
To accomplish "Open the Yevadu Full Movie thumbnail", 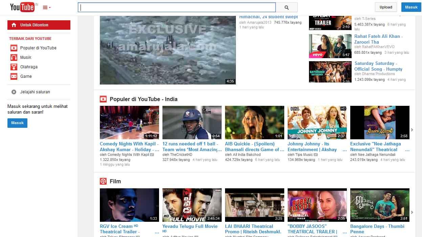I will tap(192, 205).
